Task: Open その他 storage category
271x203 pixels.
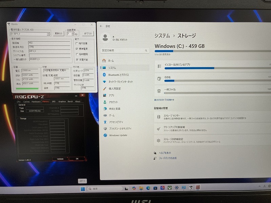Action: (213, 79)
